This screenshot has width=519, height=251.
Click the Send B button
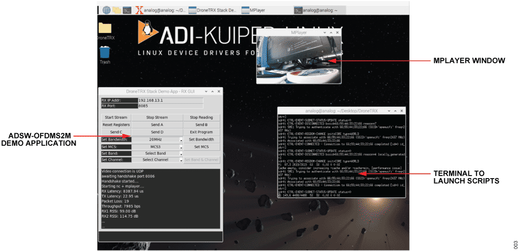pyautogui.click(x=201, y=125)
